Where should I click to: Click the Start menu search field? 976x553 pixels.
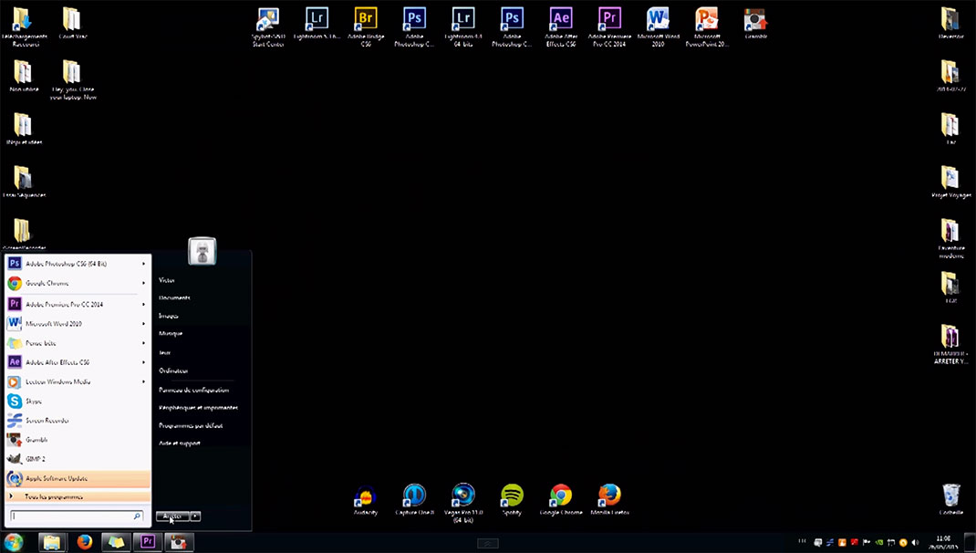[71, 516]
